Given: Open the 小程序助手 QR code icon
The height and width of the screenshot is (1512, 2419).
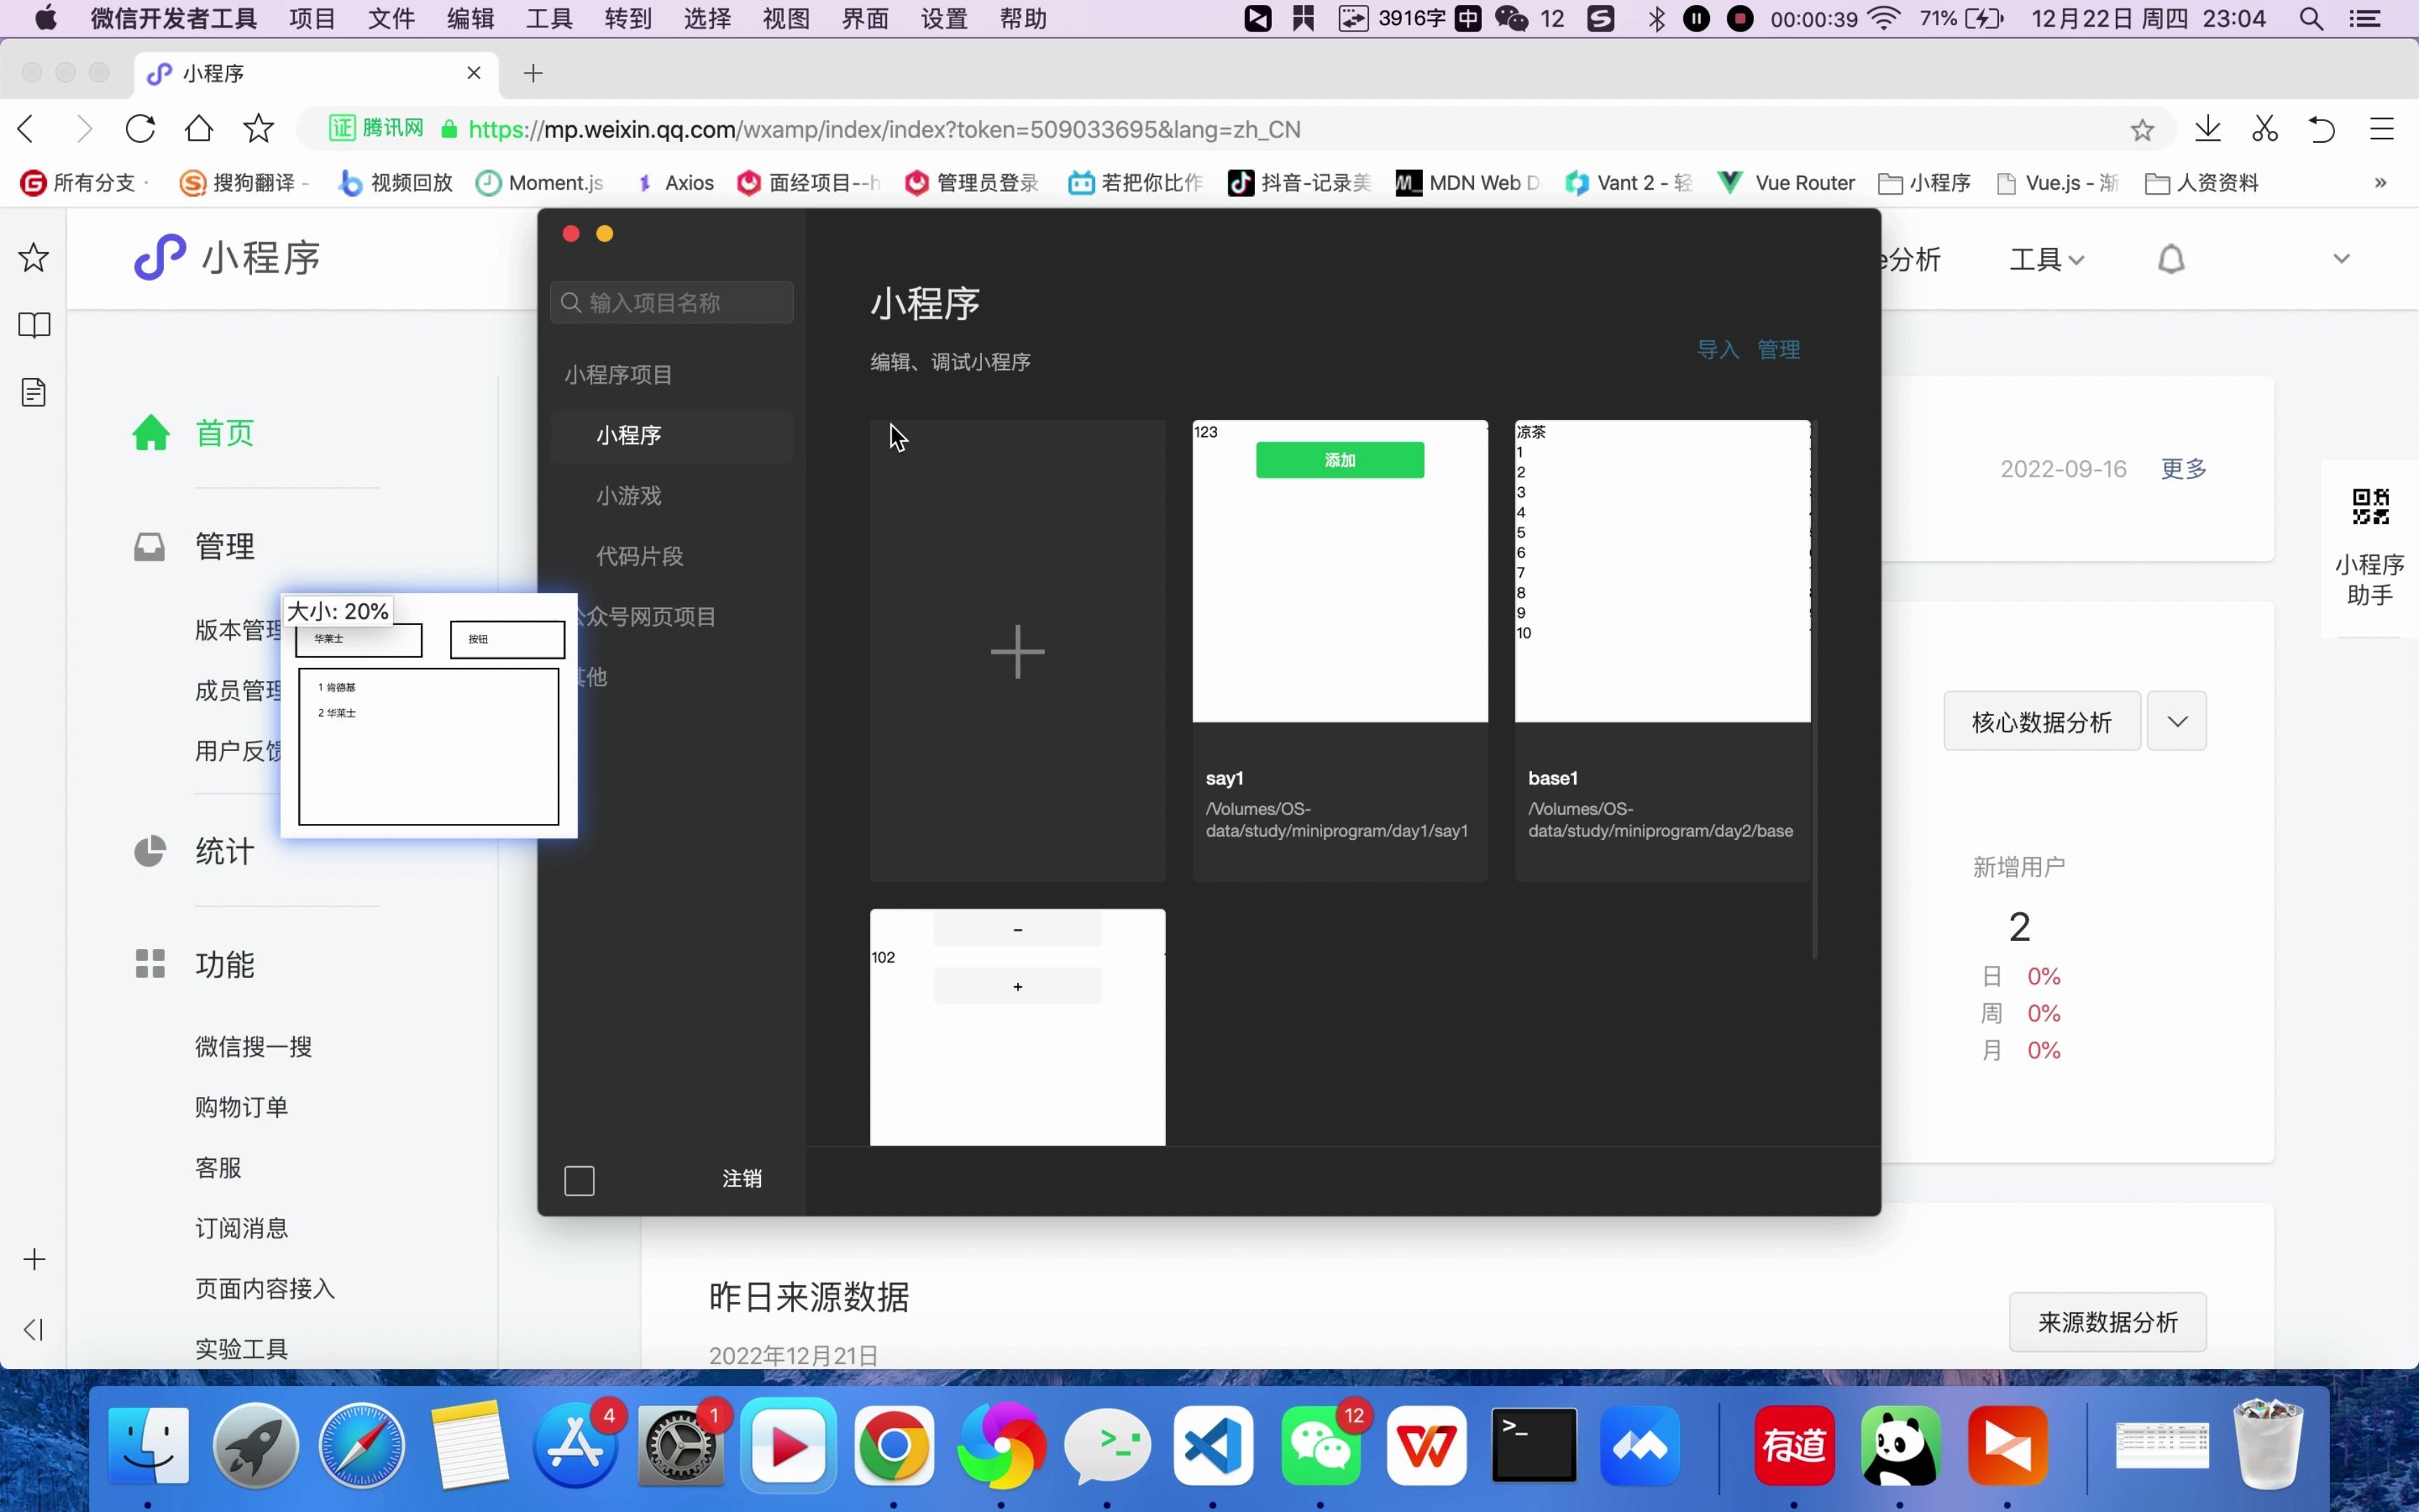Looking at the screenshot, I should 2369,507.
